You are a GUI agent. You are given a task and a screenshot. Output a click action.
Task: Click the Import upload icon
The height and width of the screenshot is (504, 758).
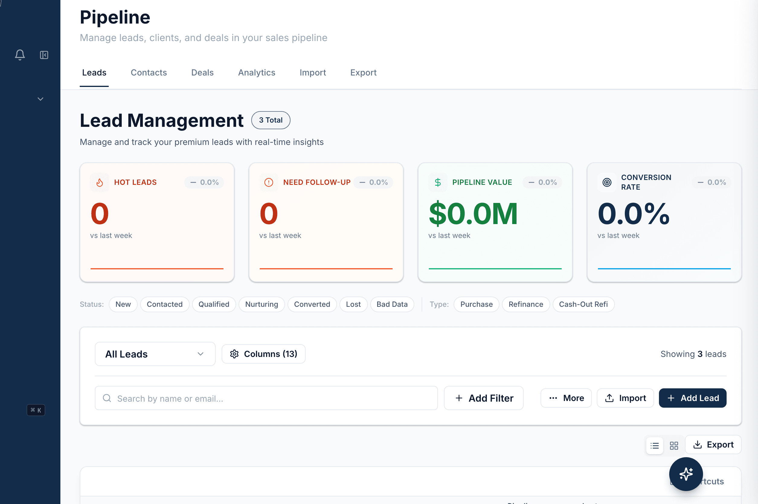click(609, 398)
